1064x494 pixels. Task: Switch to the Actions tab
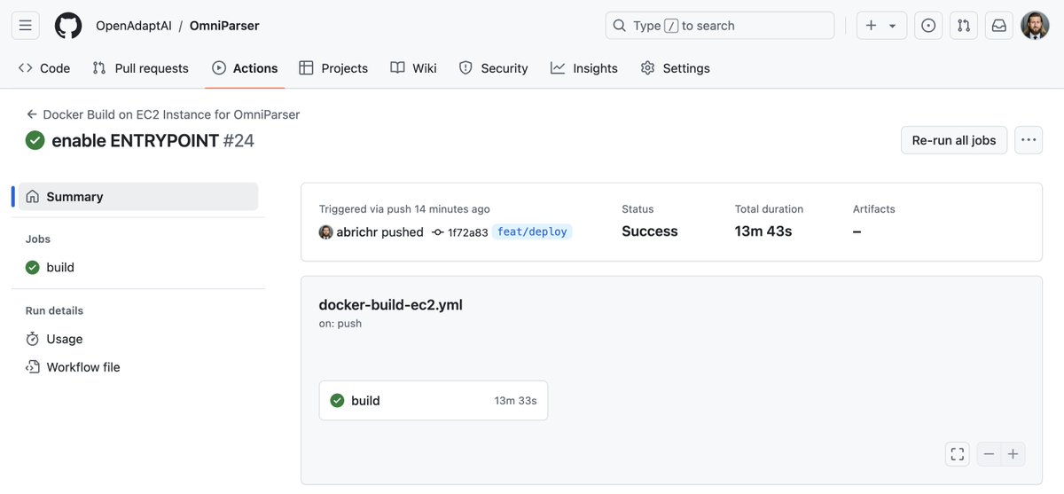click(x=245, y=68)
